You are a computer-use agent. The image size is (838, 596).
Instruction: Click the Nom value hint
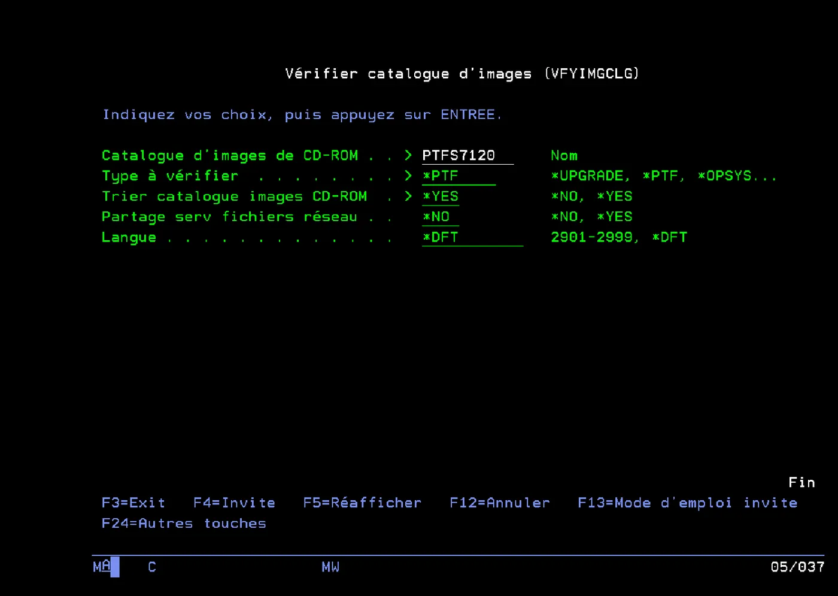pos(564,156)
